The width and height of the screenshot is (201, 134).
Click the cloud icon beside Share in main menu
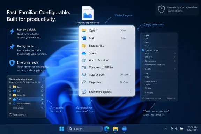click(84, 53)
